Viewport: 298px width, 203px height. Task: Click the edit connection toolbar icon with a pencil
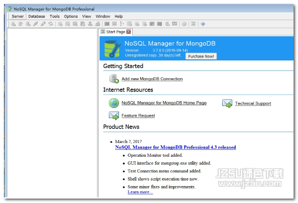[x=21, y=24]
